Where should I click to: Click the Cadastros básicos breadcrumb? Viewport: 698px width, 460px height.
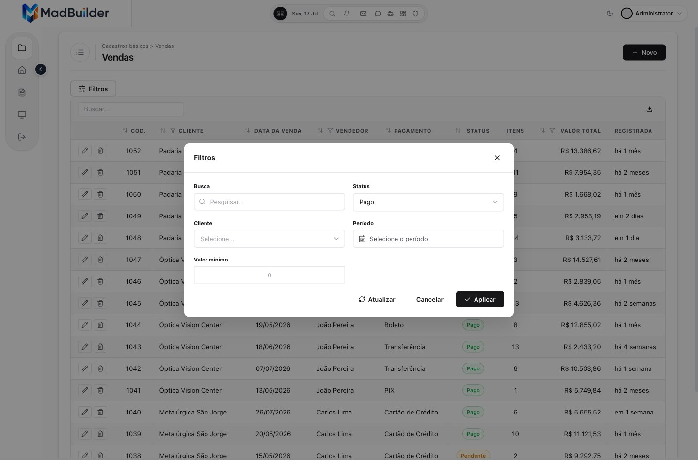[x=125, y=46]
